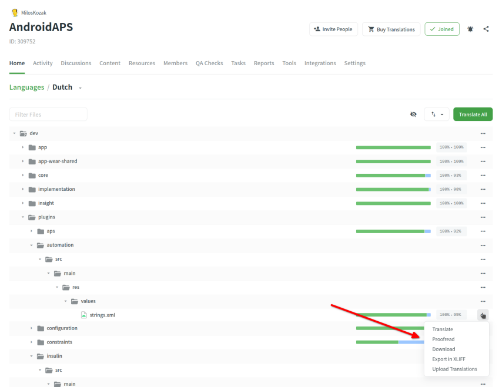
Task: Toggle hidden files eye icon
Action: click(x=413, y=114)
